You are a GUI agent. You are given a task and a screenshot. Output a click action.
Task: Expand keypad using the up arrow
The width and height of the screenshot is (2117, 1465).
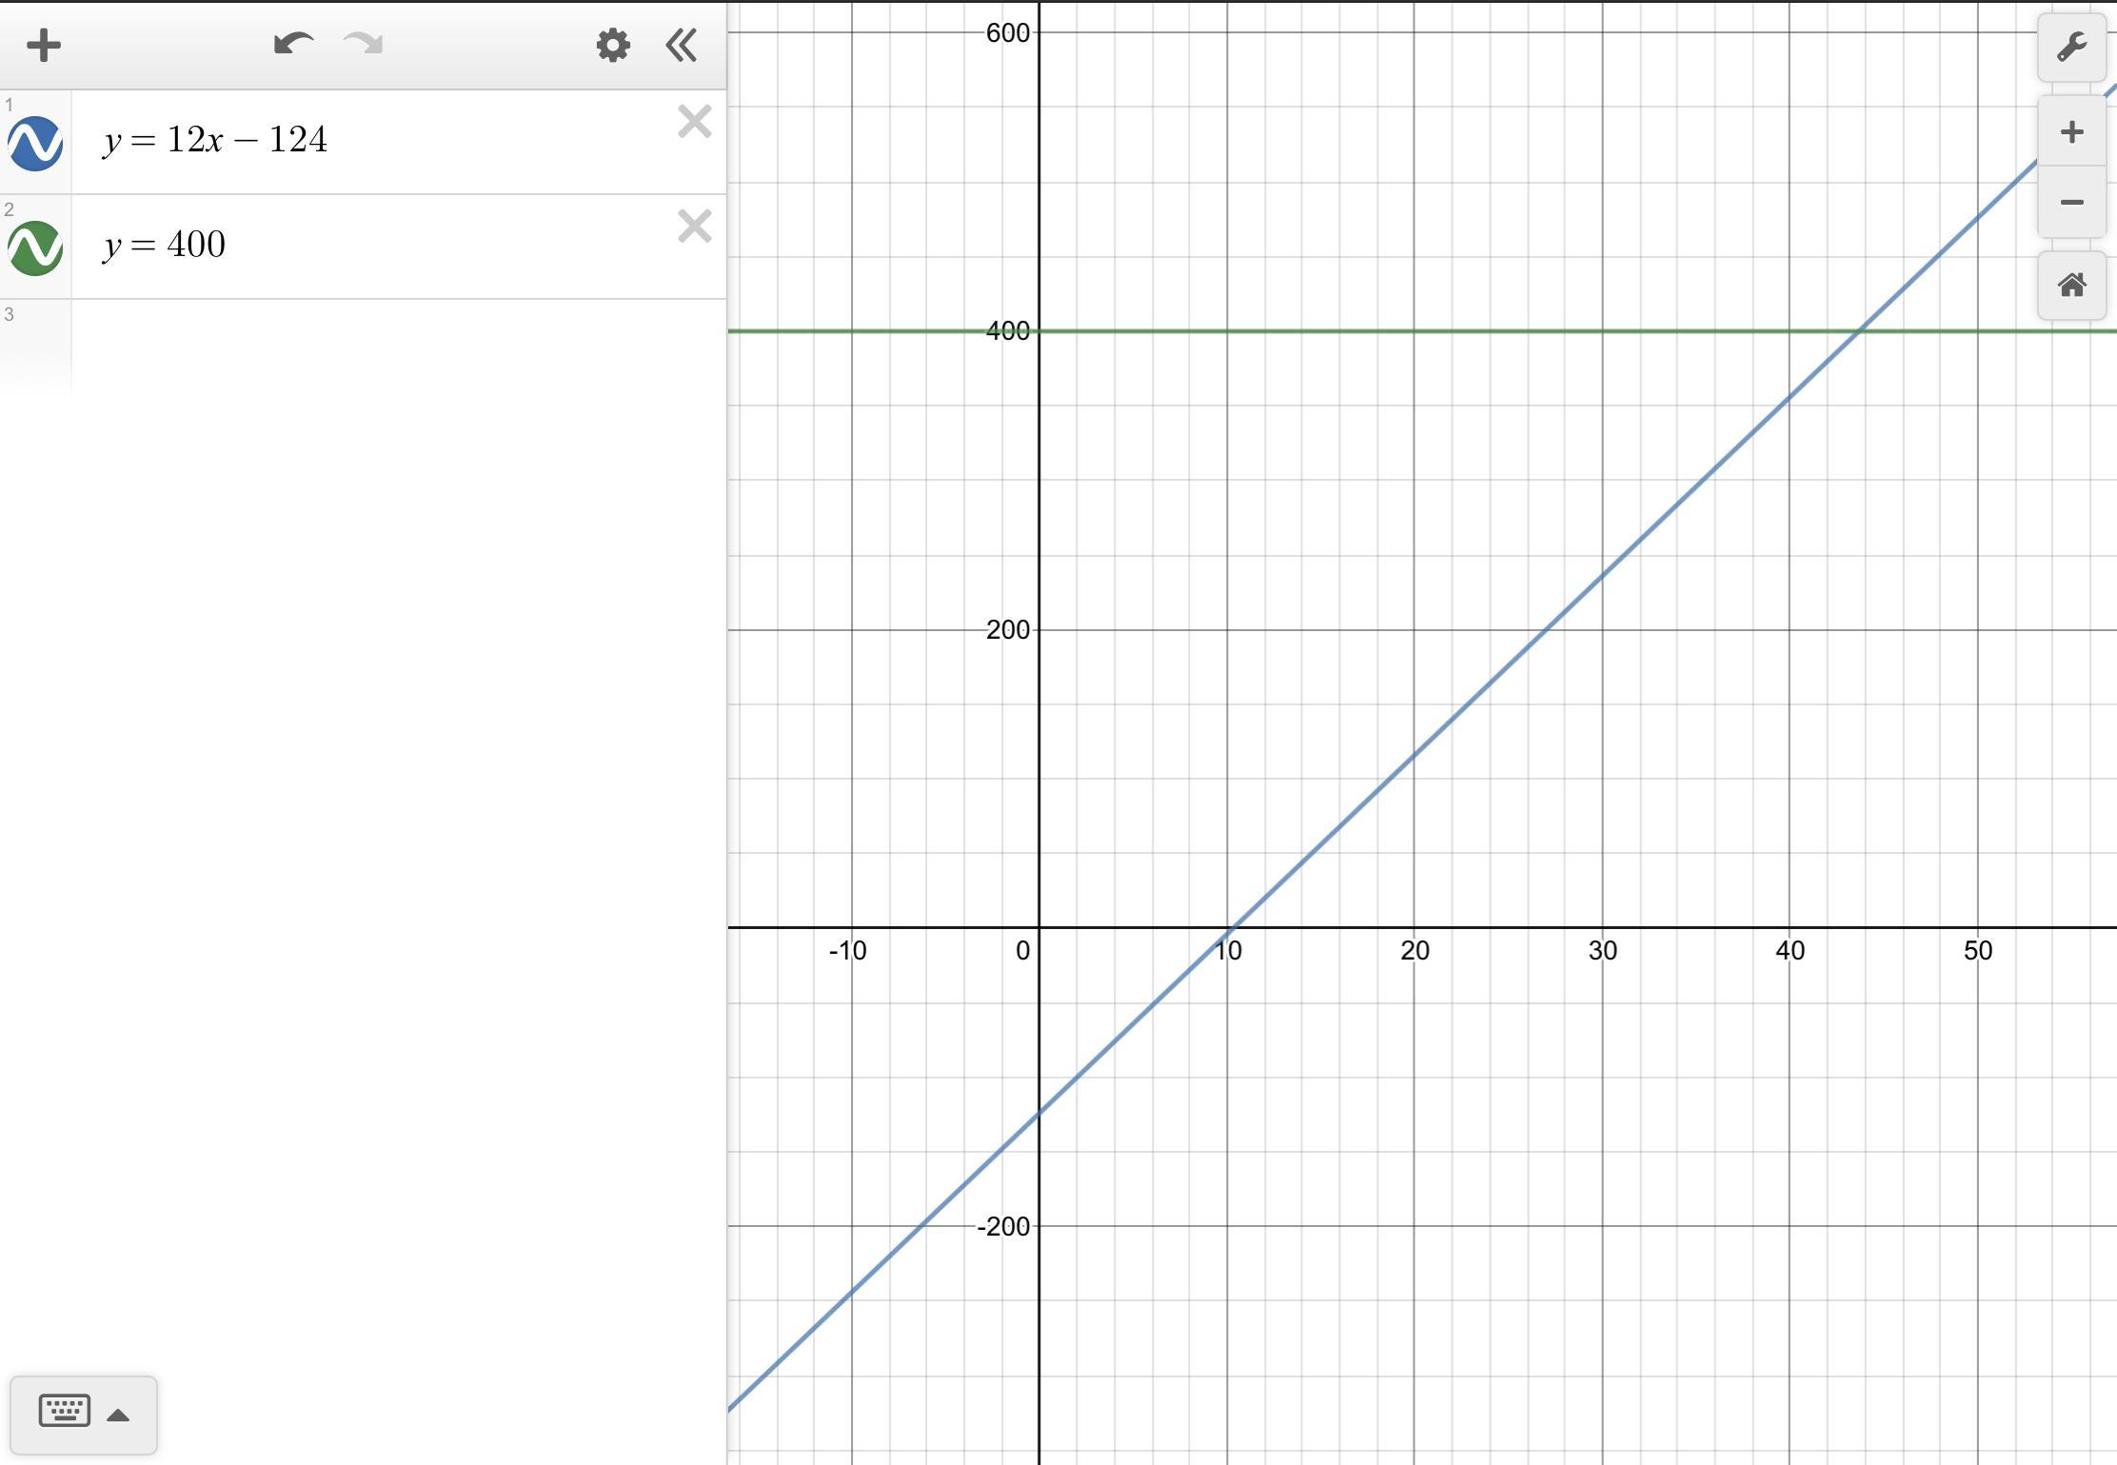(118, 1415)
